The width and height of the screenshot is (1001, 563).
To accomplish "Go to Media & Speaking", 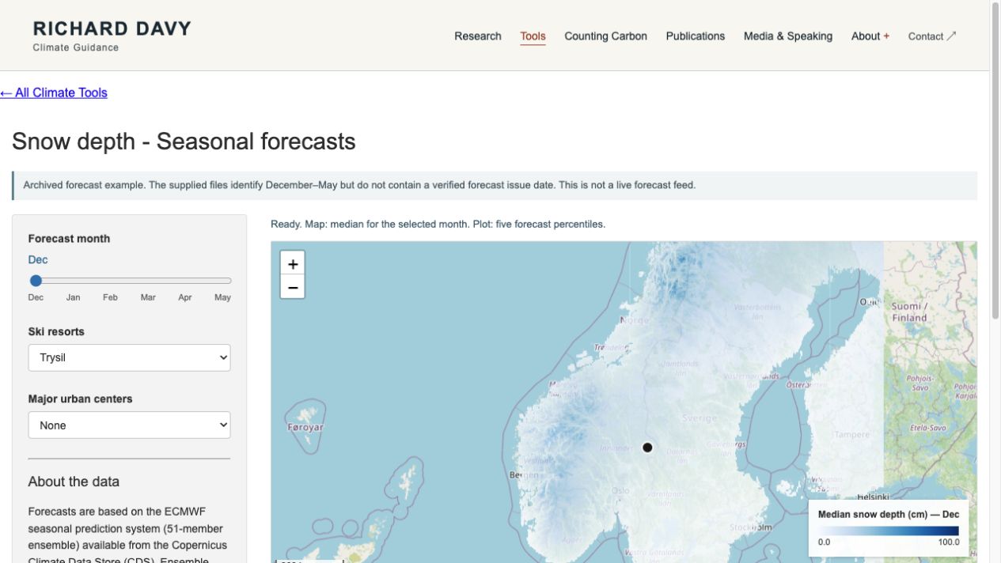I will tap(788, 36).
